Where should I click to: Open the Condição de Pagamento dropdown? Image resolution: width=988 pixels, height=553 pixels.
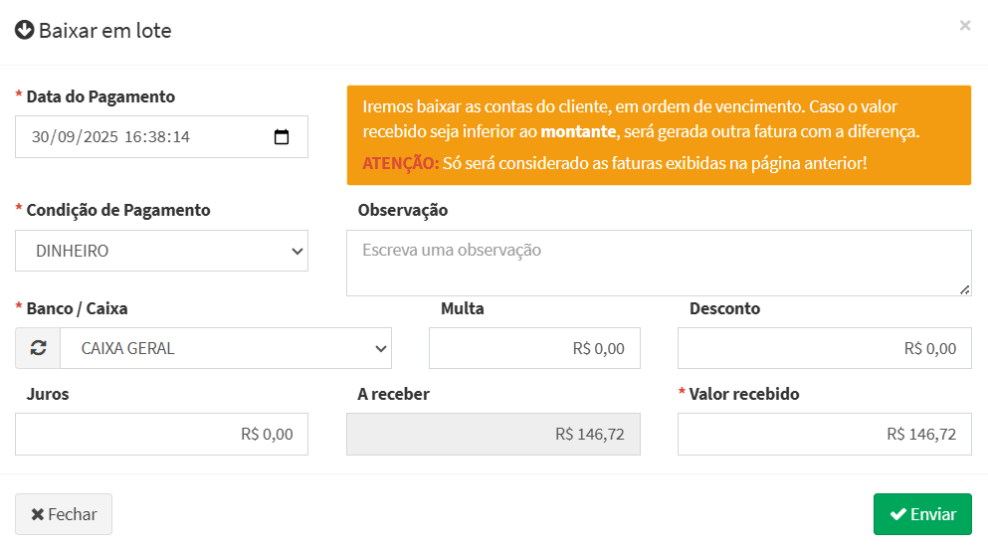(x=161, y=251)
